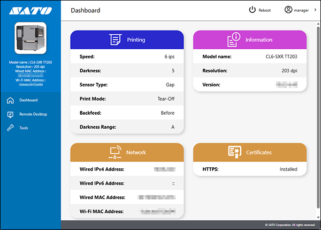Open the Tools menu item
Screen dimensions: 321x230
point(24,128)
